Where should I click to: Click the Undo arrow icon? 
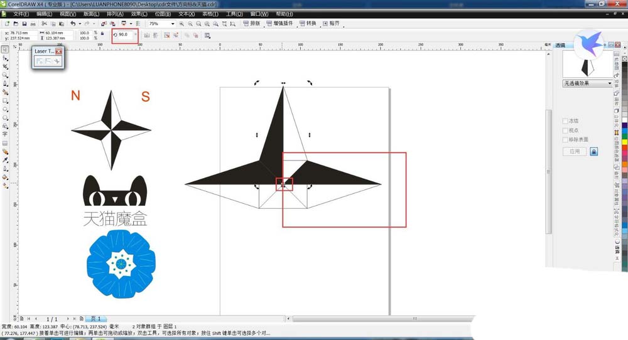73,24
